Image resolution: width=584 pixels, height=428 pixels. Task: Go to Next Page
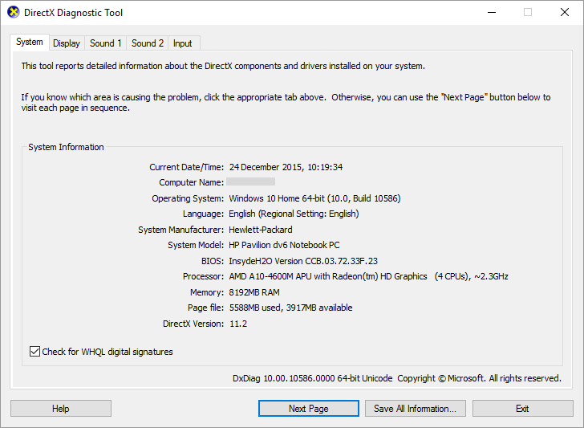tap(308, 409)
